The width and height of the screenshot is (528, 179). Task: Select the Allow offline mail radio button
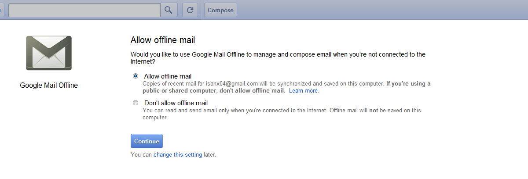(x=136, y=76)
